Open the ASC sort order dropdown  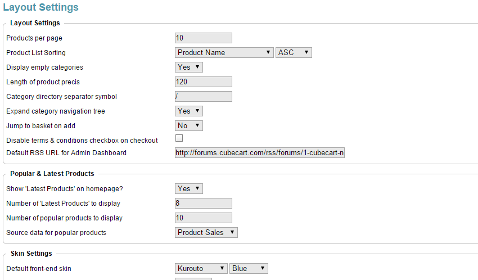coord(294,52)
